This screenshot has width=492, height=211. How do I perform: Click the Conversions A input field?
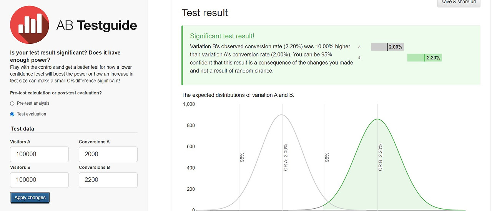108,154
